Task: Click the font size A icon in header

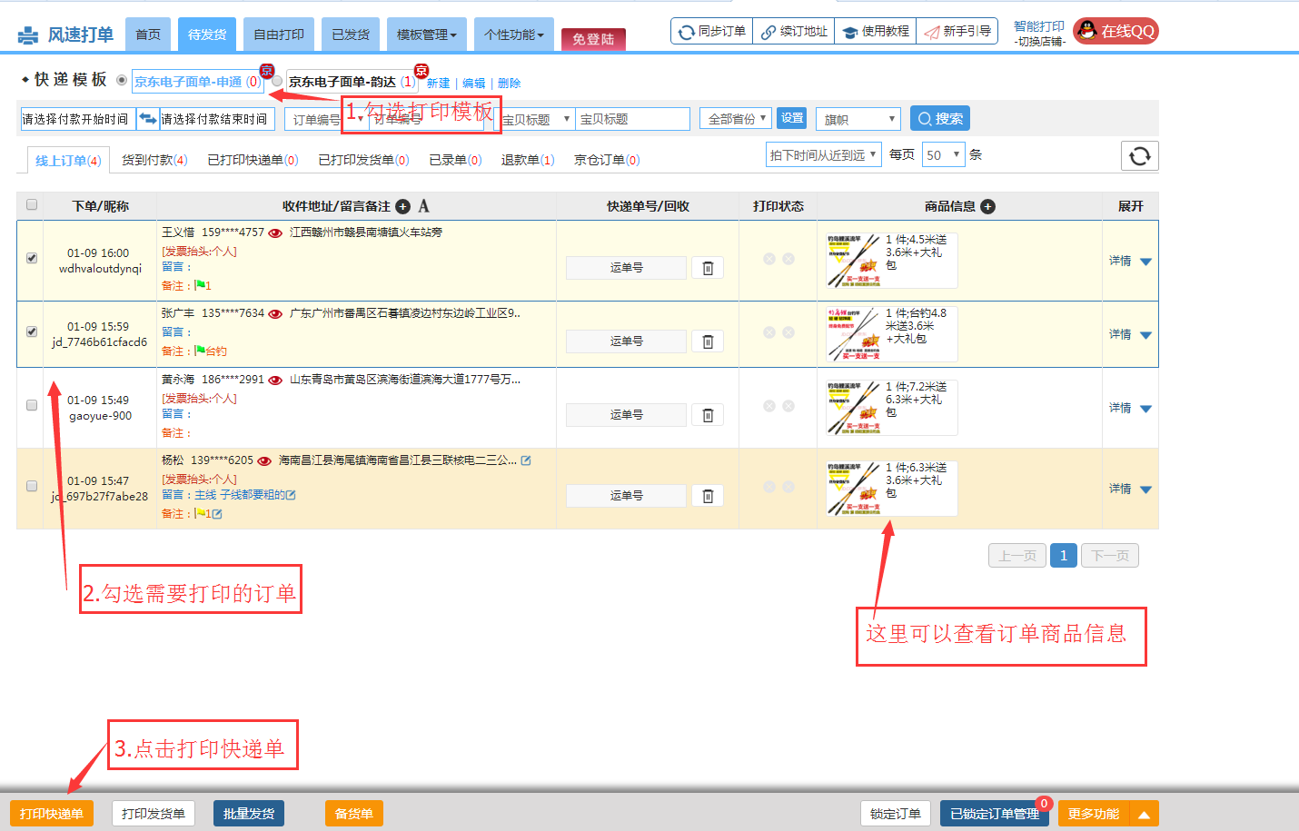Action: (x=423, y=206)
